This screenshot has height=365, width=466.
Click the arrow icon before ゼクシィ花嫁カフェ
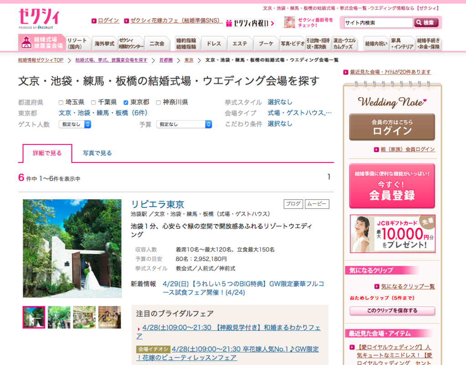point(127,21)
